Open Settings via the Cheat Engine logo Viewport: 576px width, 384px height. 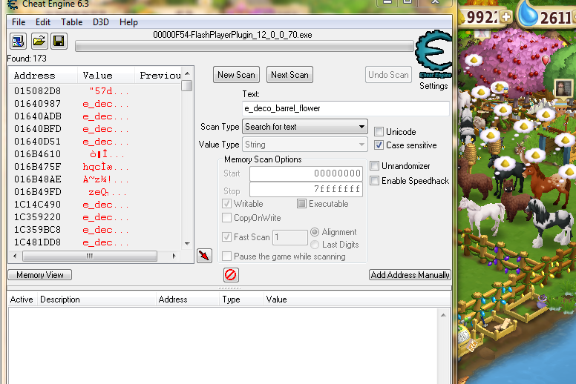(433, 53)
